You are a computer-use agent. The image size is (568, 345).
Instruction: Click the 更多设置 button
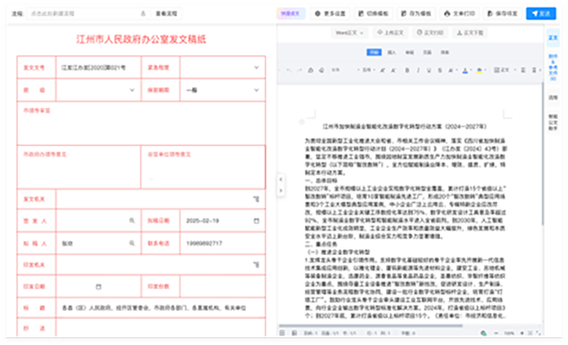click(x=330, y=13)
